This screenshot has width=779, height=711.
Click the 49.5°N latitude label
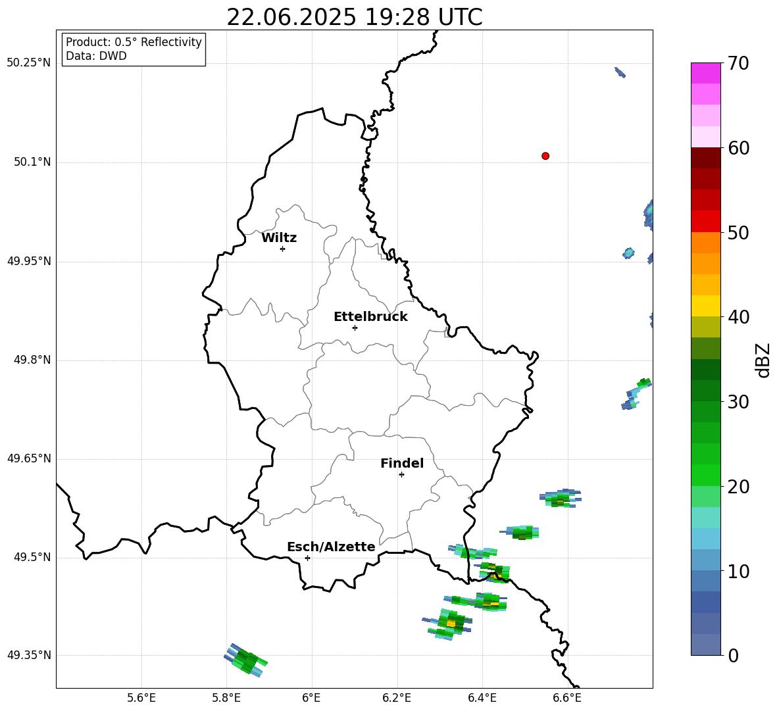tap(32, 557)
